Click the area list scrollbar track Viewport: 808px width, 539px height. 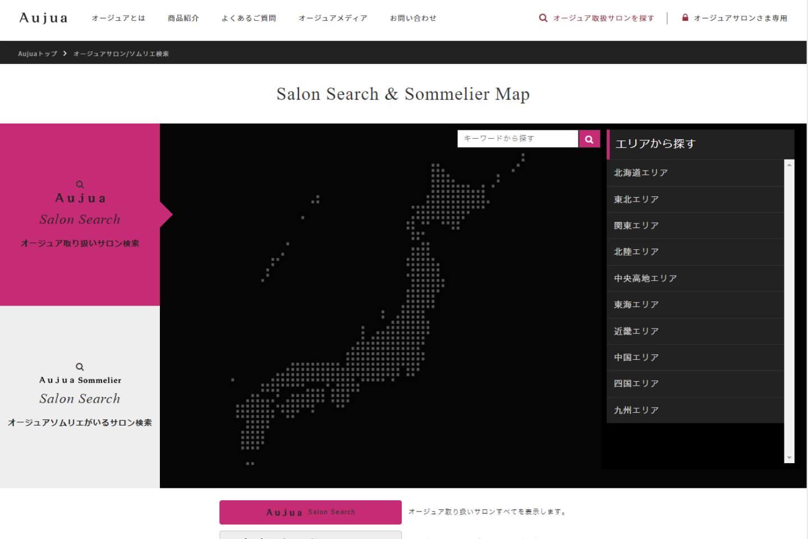pyautogui.click(x=789, y=312)
